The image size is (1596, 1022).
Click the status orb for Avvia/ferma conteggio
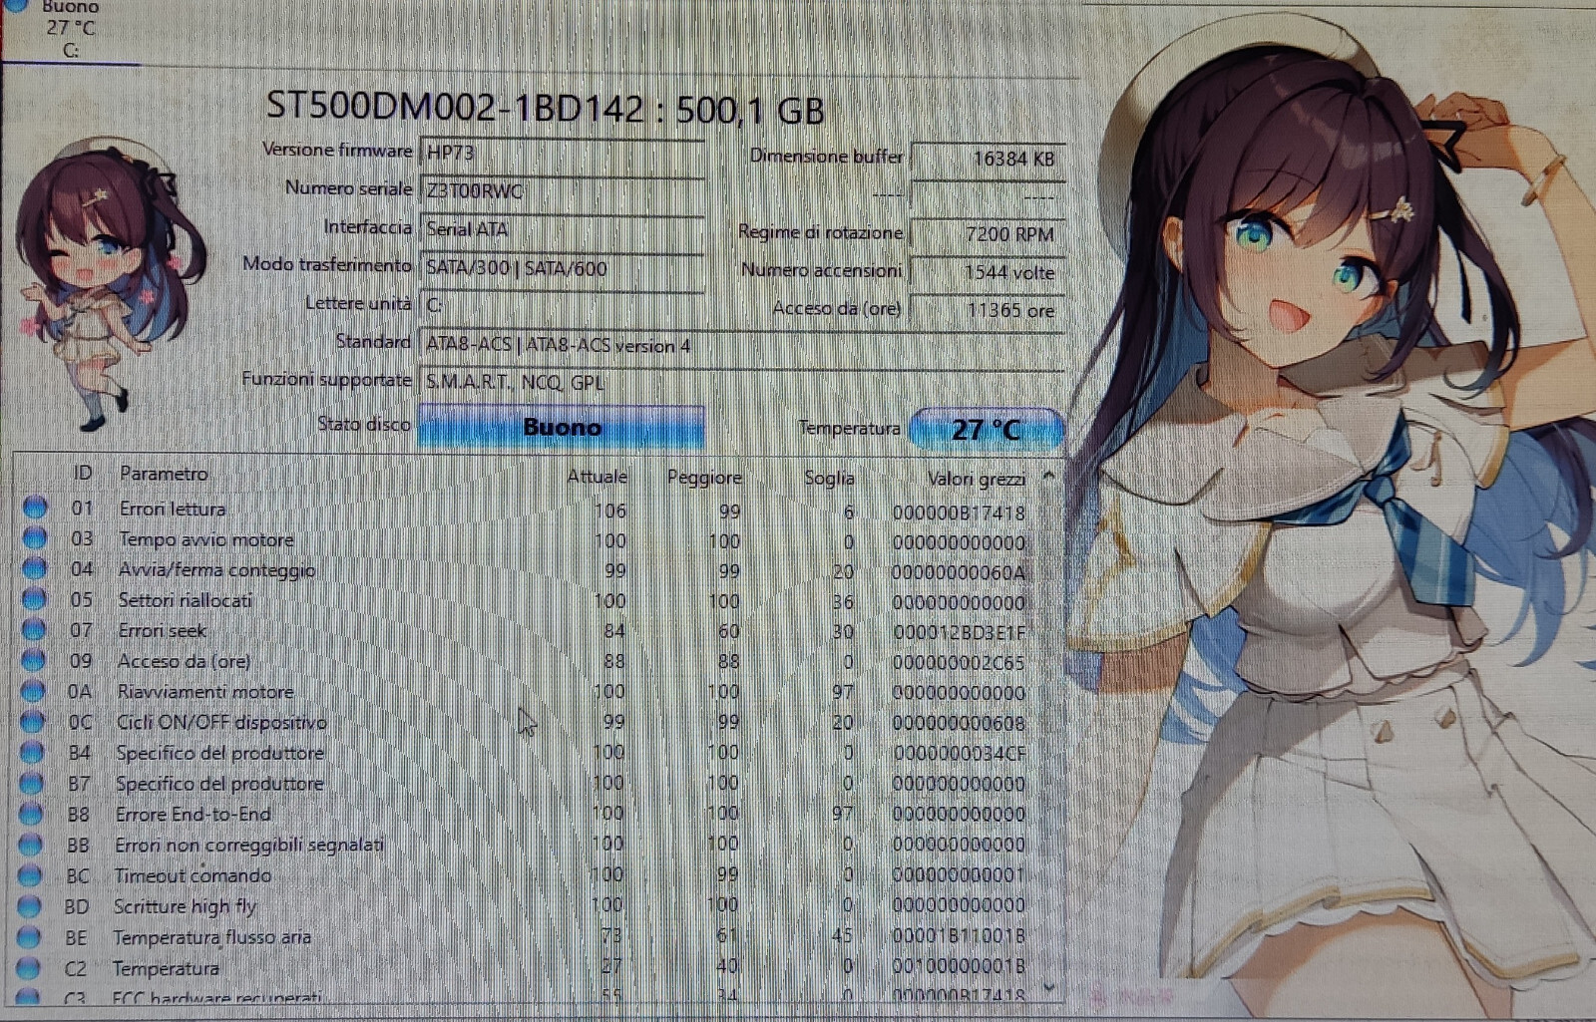[x=35, y=568]
